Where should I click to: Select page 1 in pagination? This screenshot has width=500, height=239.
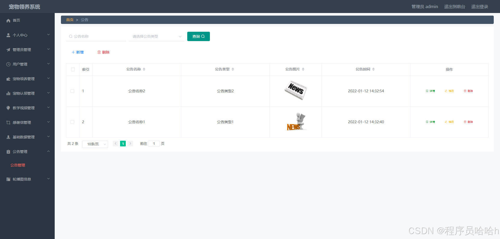pos(123,144)
